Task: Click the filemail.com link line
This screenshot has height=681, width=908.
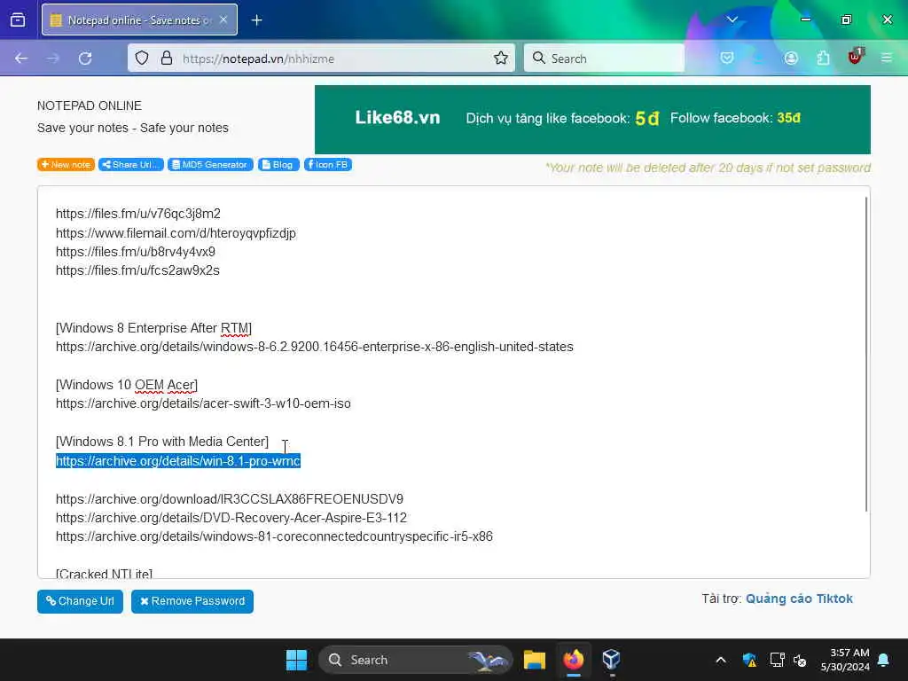Action: coord(176,233)
